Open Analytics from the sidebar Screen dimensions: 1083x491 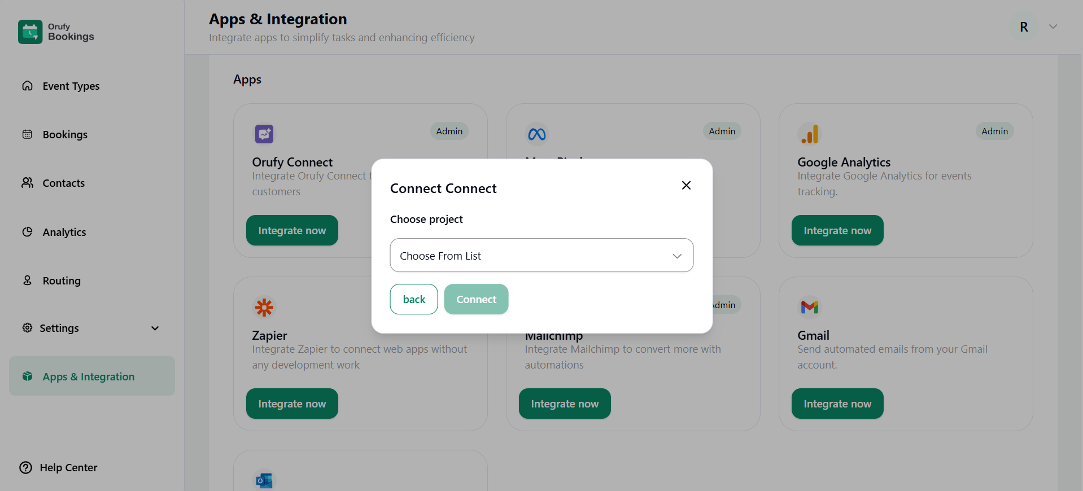[64, 232]
